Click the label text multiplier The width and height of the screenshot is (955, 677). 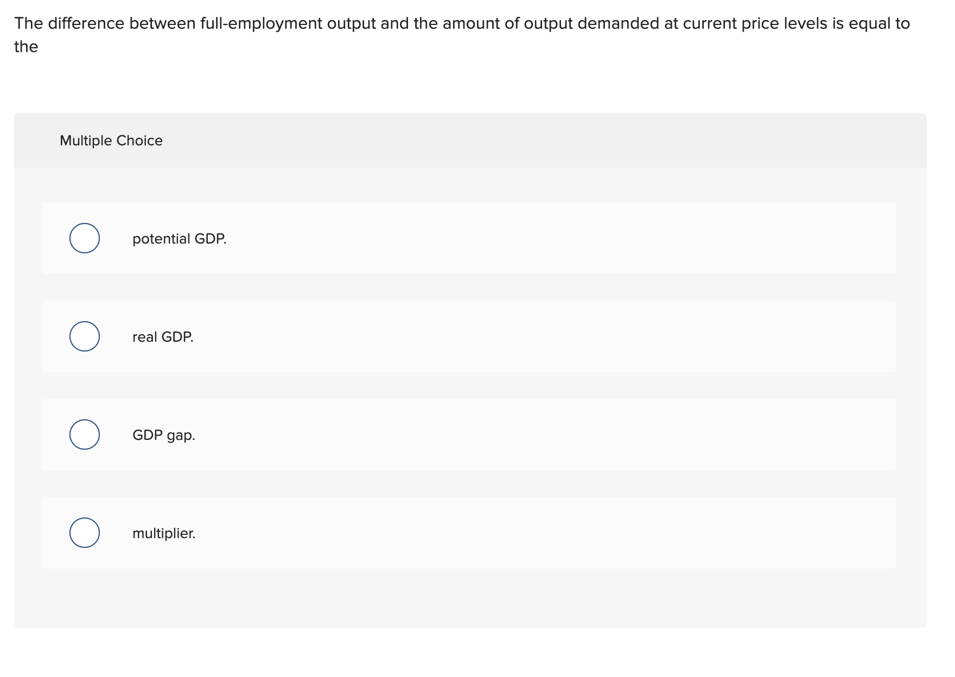164,533
